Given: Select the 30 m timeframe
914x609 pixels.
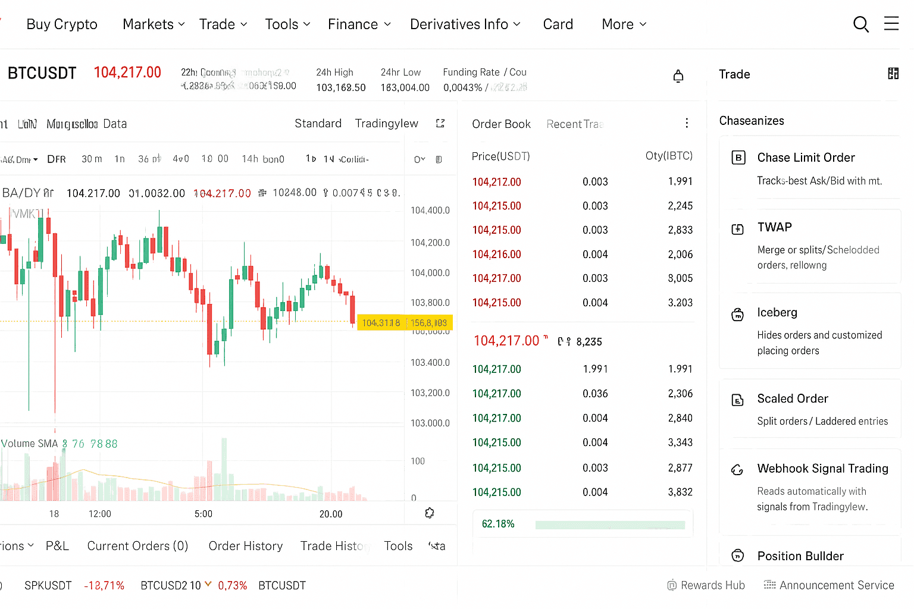Looking at the screenshot, I should (x=92, y=159).
